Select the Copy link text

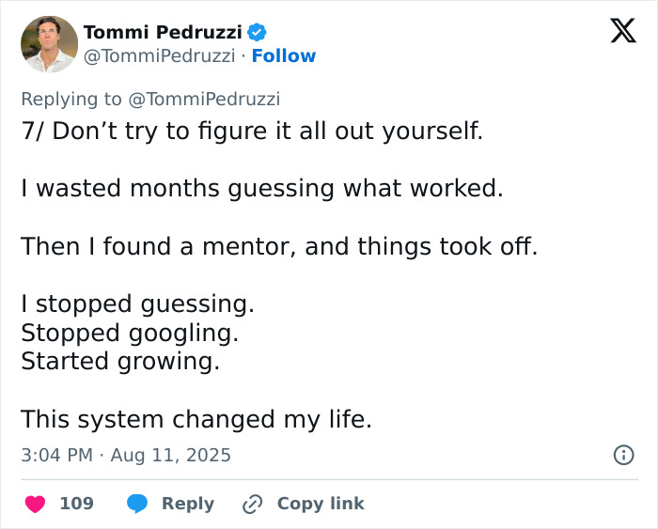tap(321, 504)
